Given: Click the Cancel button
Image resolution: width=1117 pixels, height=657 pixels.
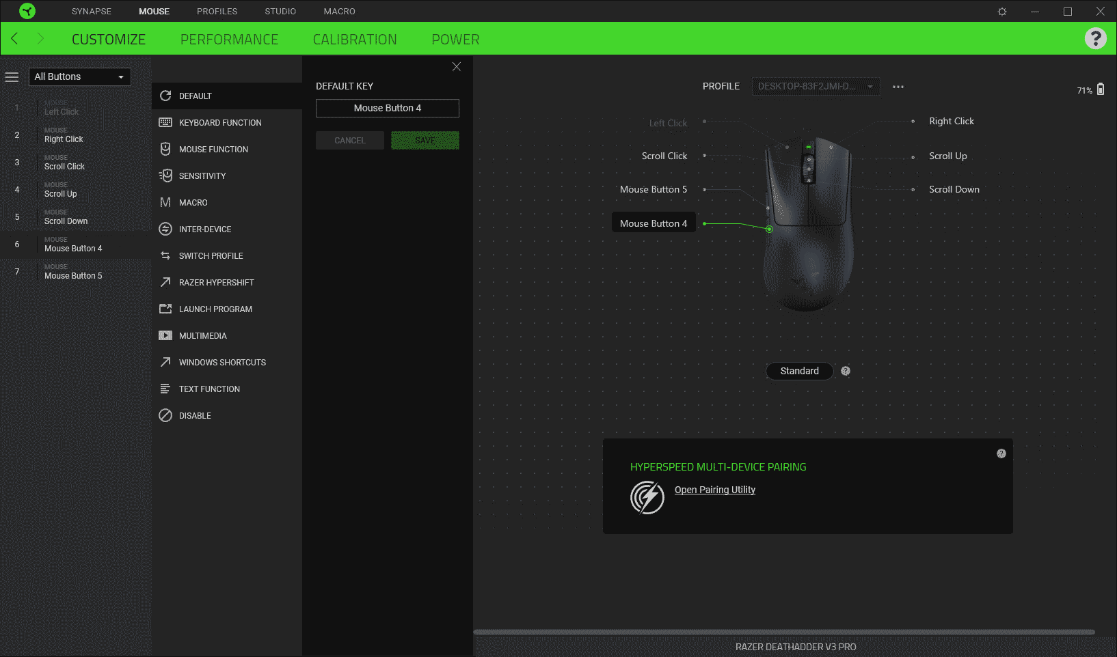Looking at the screenshot, I should tap(350, 140).
